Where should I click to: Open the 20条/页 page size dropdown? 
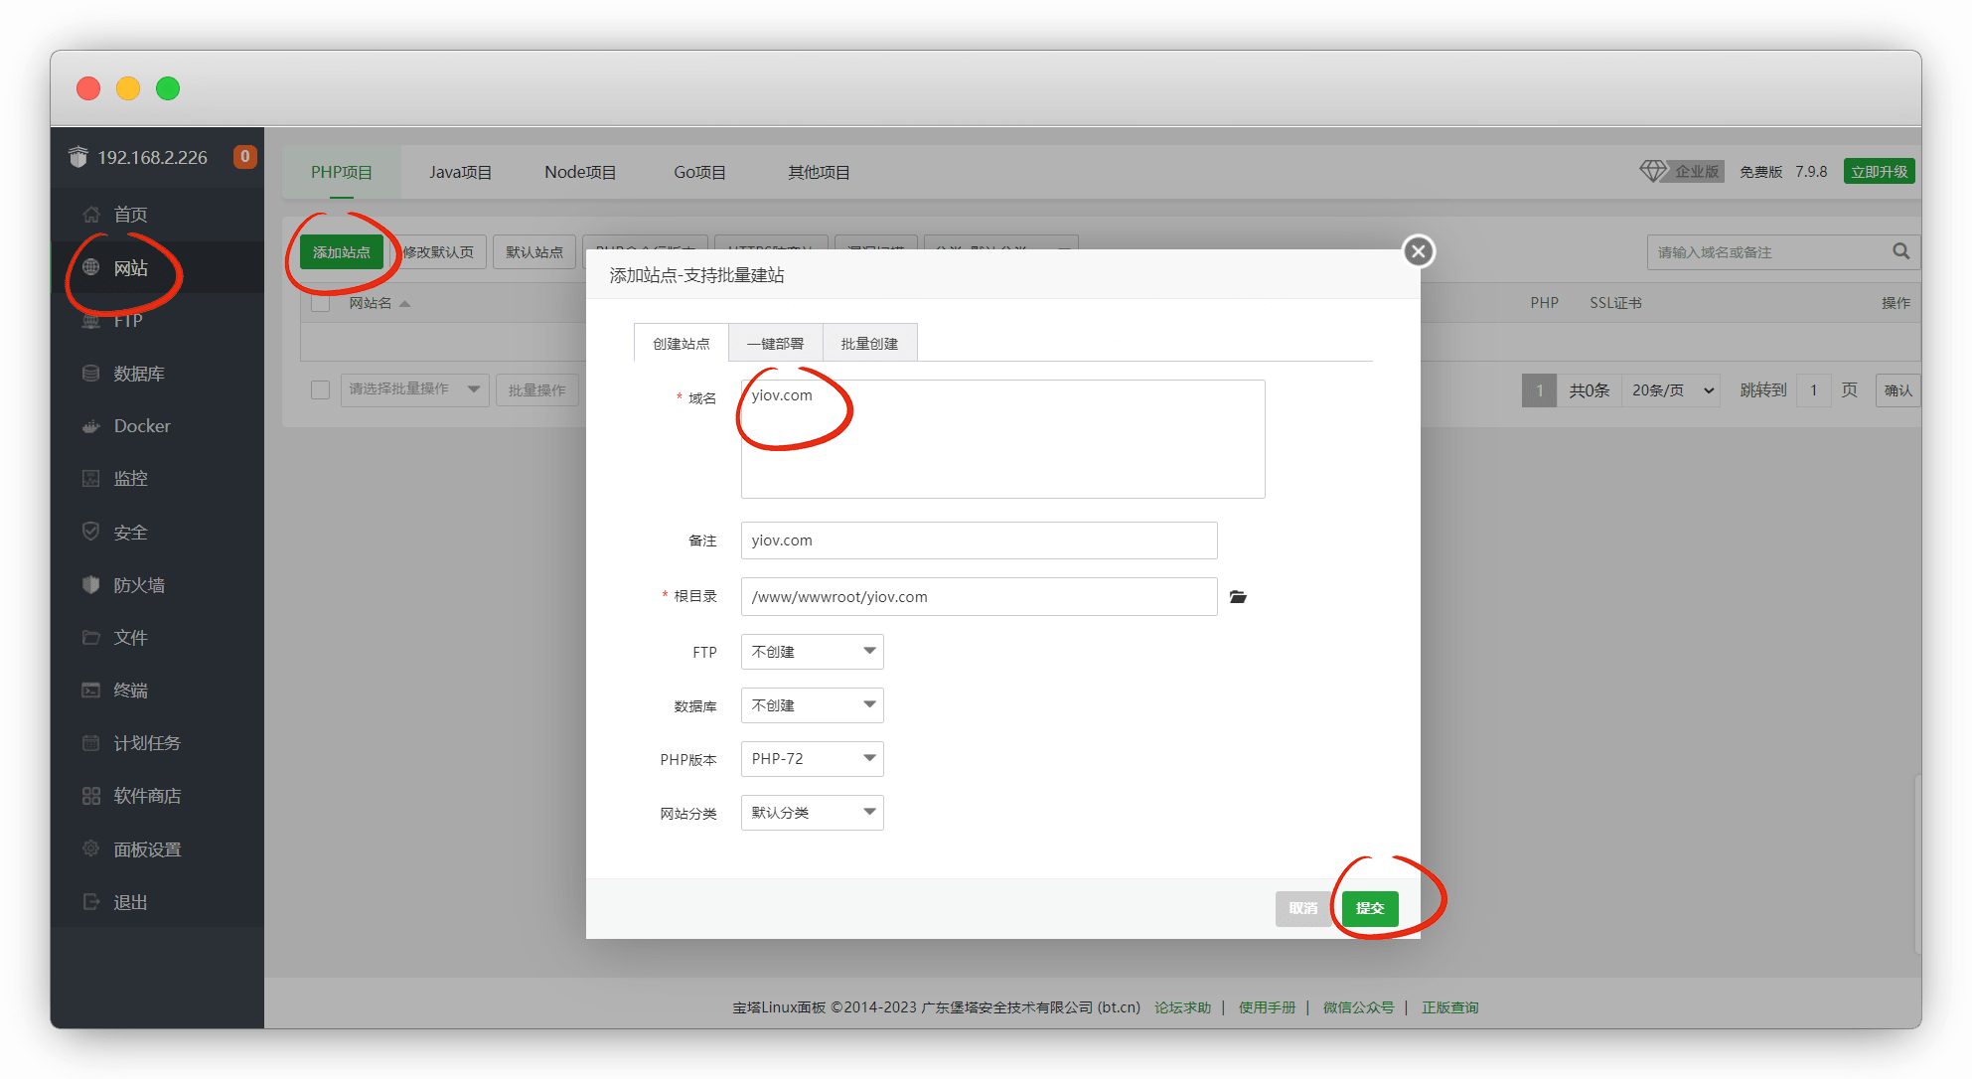(1672, 390)
